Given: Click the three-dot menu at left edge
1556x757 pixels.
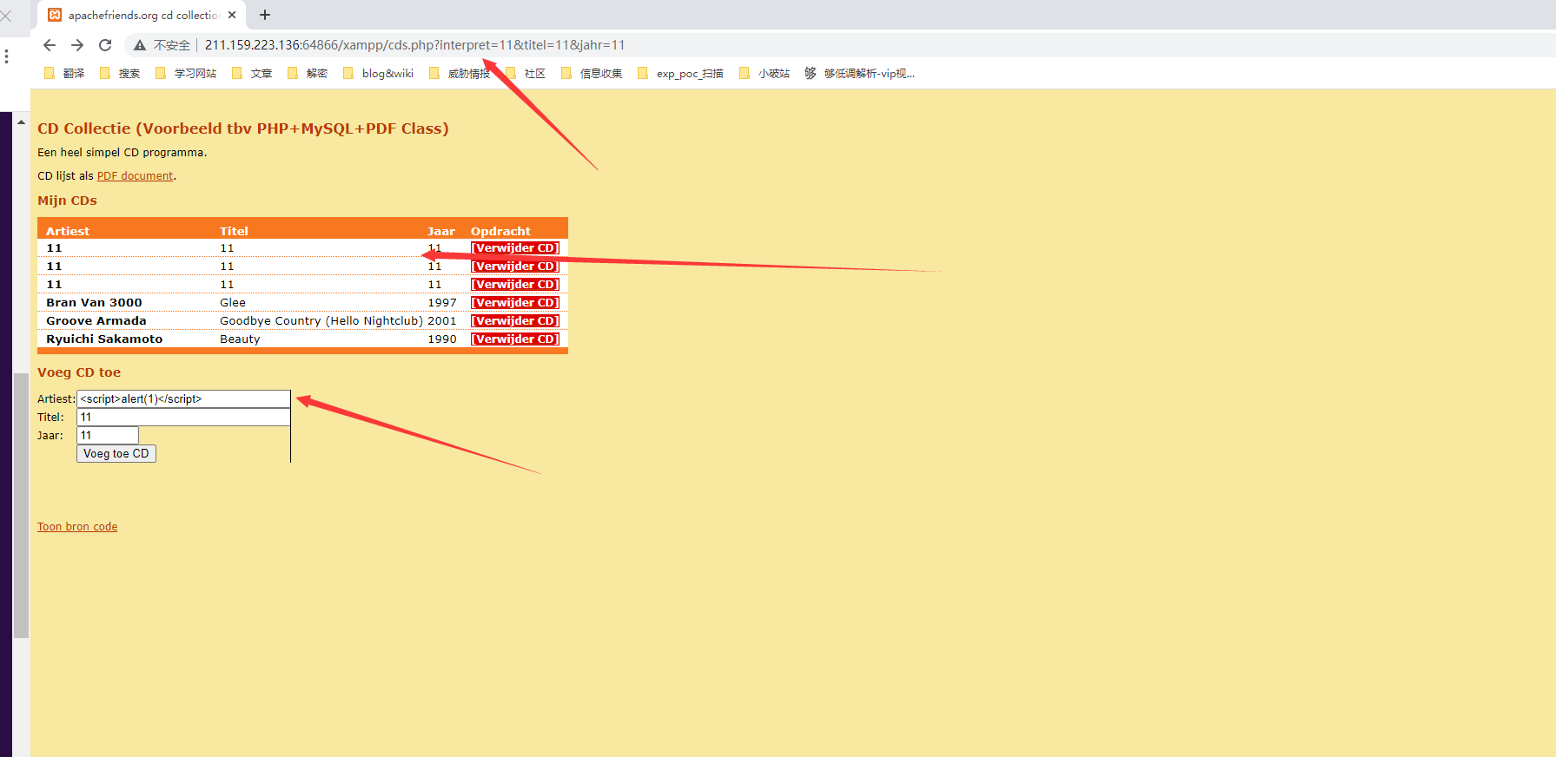Looking at the screenshot, I should [7, 56].
